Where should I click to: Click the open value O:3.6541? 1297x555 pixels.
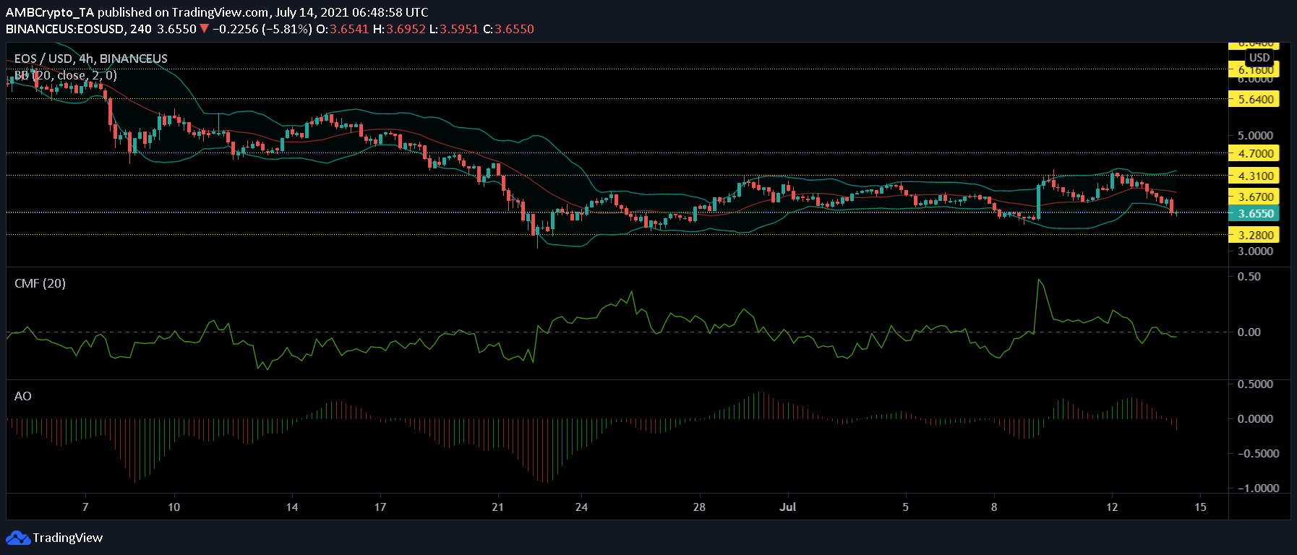[343, 29]
